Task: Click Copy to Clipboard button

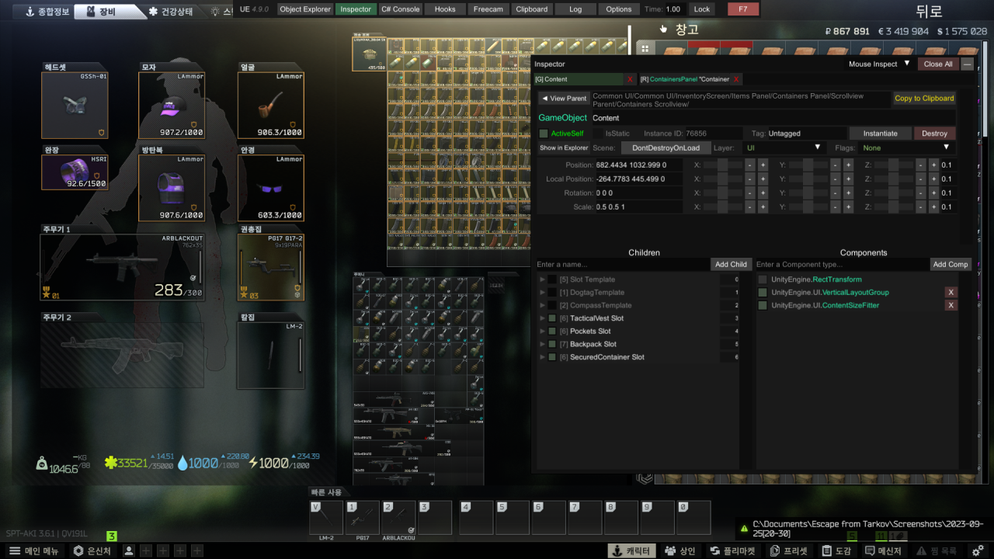Action: 924,99
